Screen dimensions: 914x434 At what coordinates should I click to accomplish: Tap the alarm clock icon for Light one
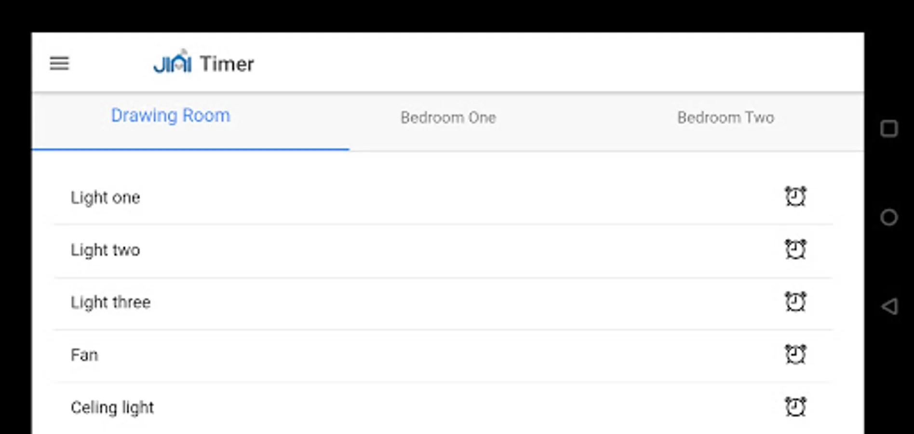pyautogui.click(x=795, y=197)
